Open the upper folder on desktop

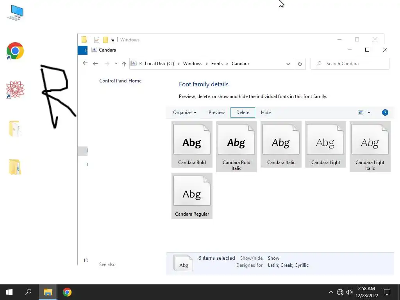(15, 129)
